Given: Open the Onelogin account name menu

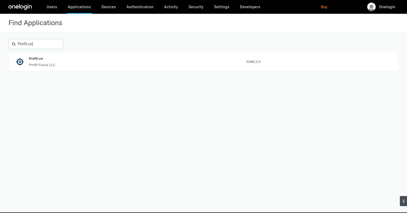Looking at the screenshot, I should [x=387, y=7].
